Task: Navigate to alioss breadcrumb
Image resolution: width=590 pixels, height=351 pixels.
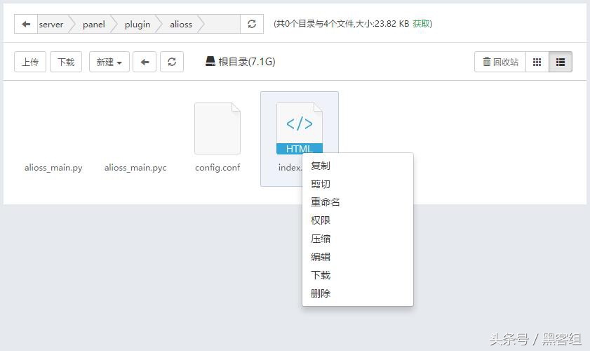Action: point(181,25)
